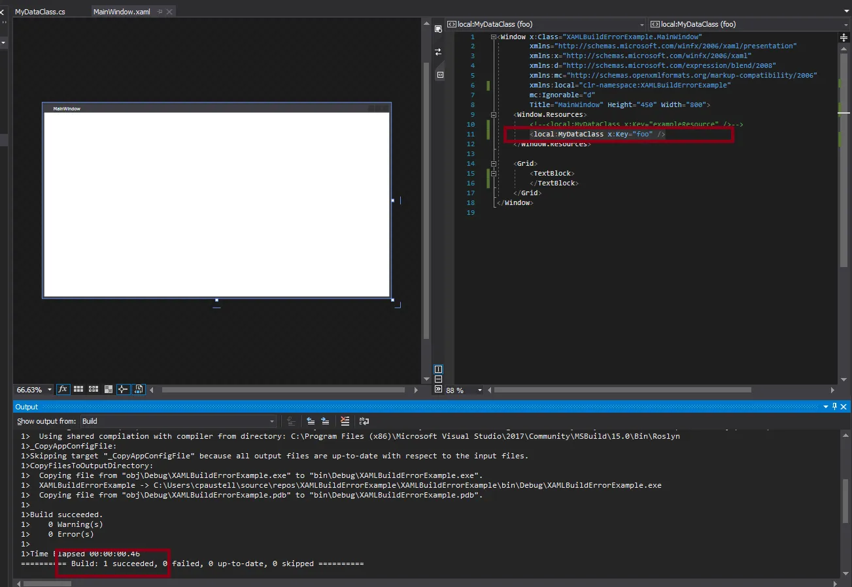Click the opening <Grid> tag
This screenshot has width=852, height=587.
tap(526, 164)
